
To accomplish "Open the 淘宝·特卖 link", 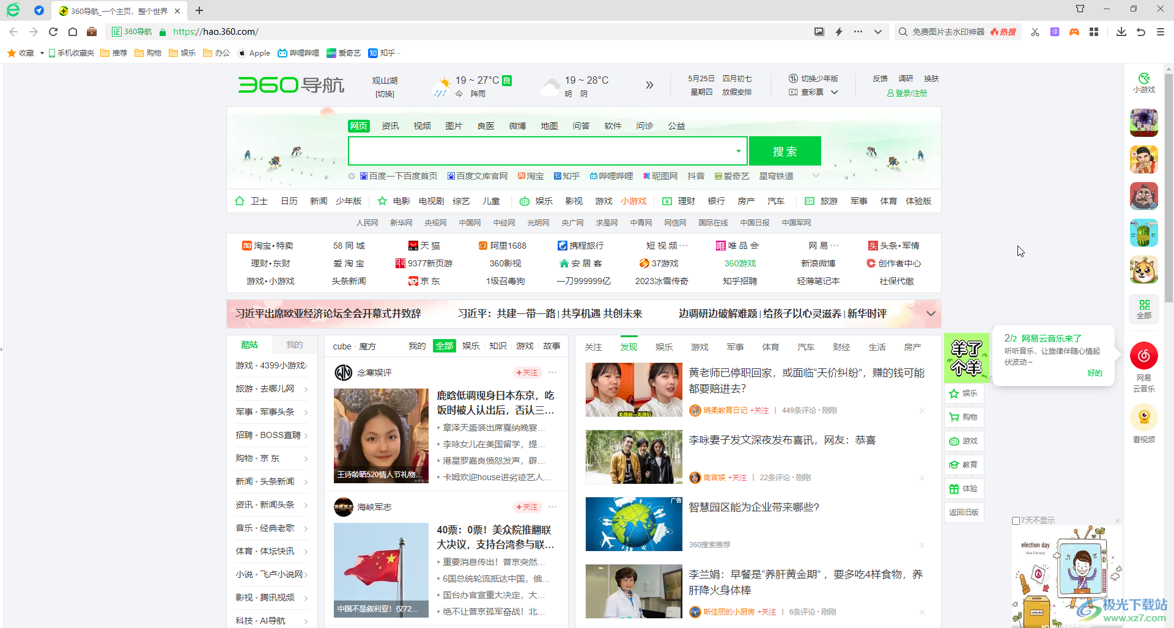I will point(268,246).
